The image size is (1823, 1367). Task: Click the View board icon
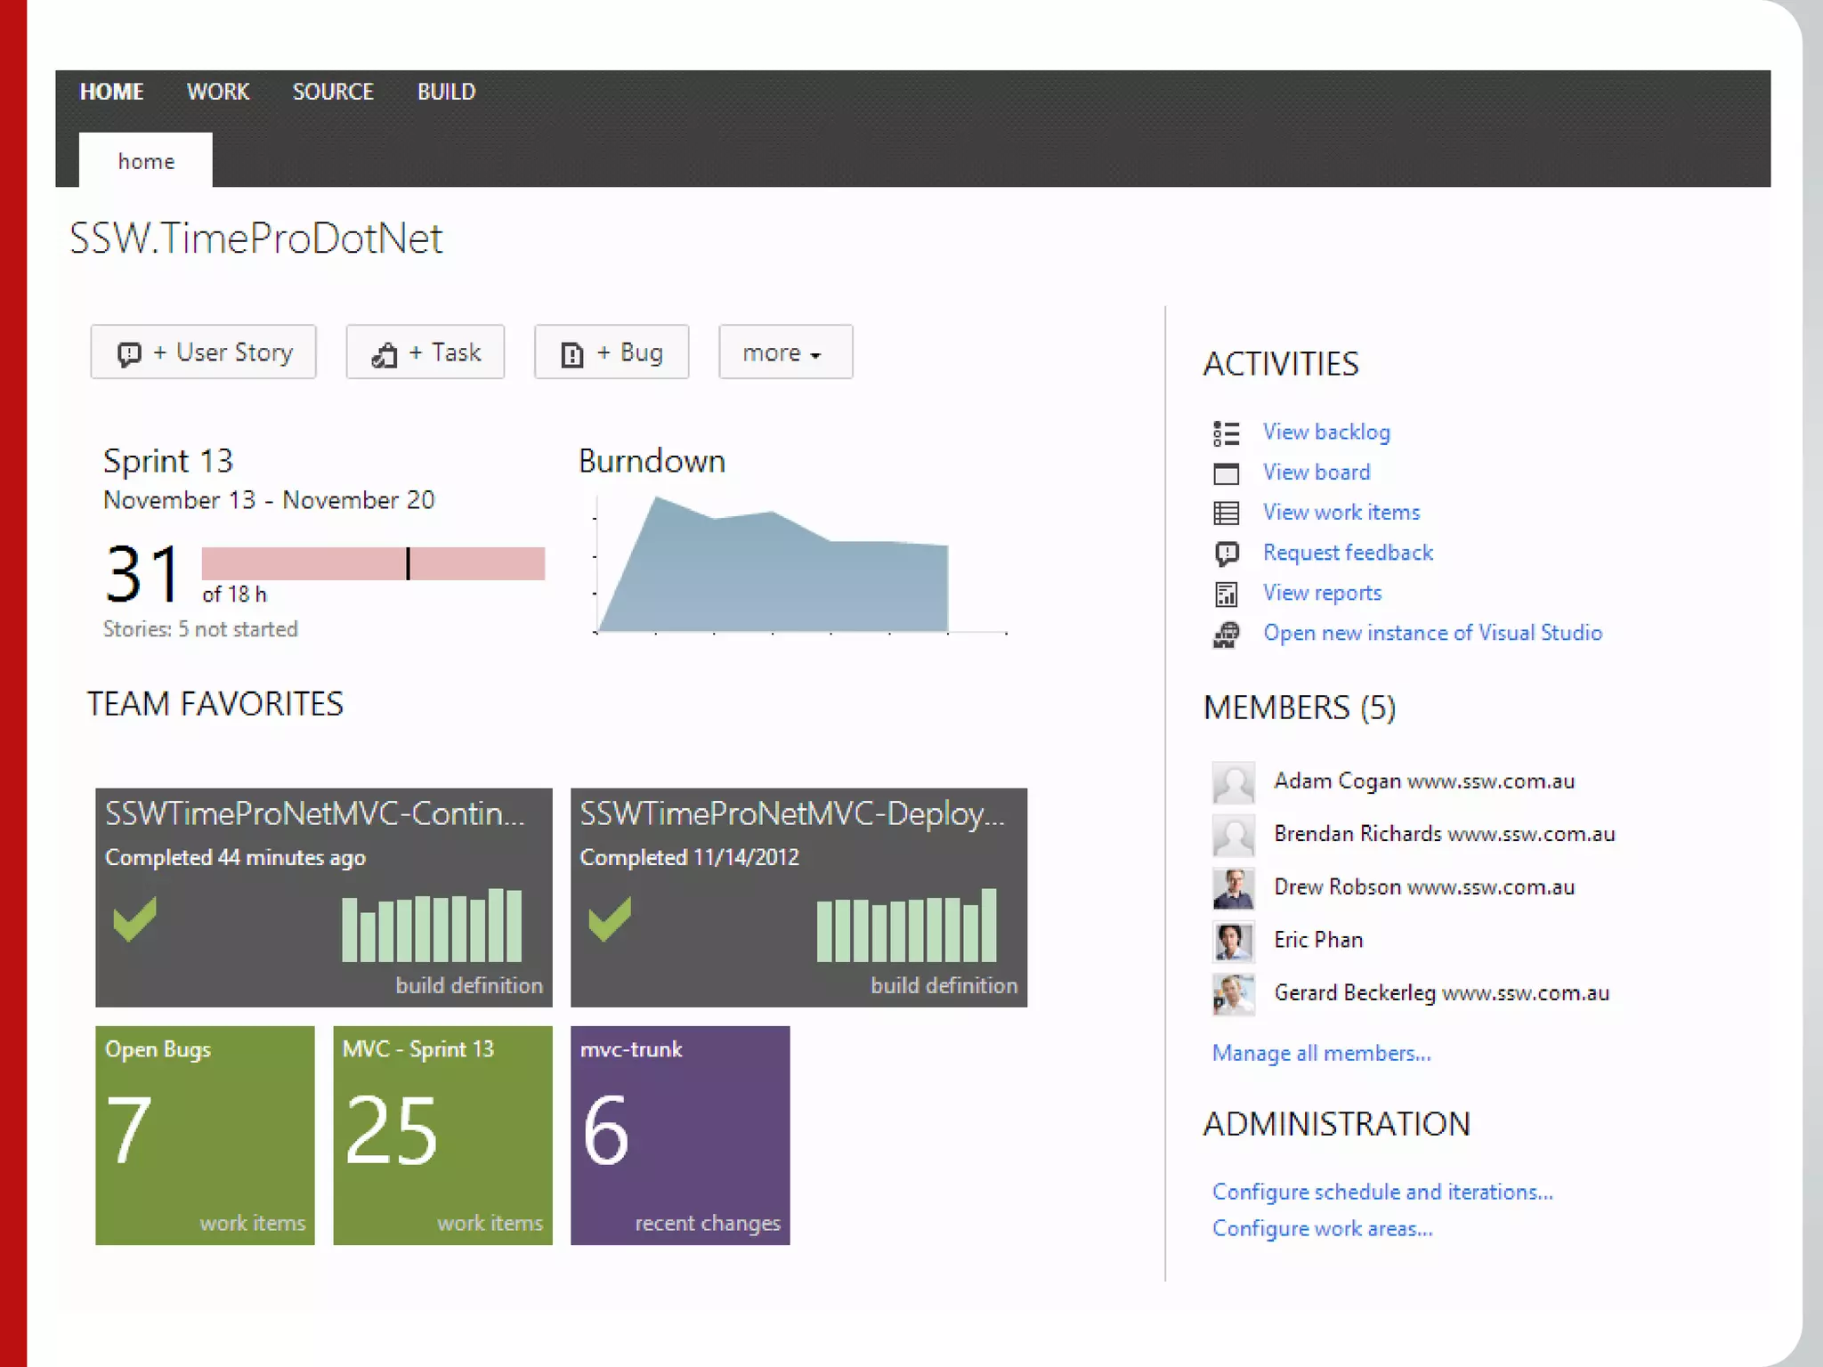(1226, 473)
